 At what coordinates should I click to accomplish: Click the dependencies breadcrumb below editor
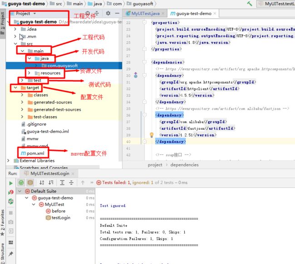tap(184, 165)
